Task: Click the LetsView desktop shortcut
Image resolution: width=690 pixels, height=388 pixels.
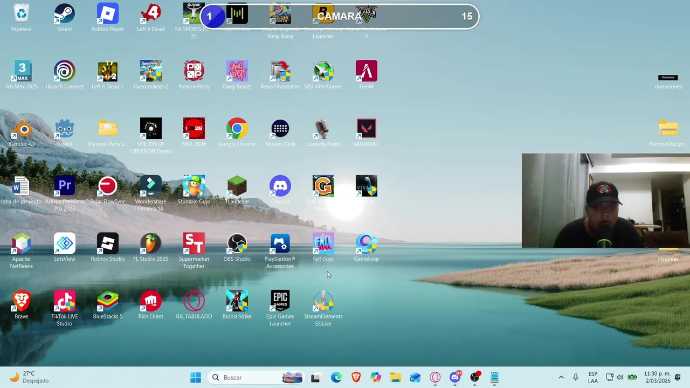Action: point(65,248)
